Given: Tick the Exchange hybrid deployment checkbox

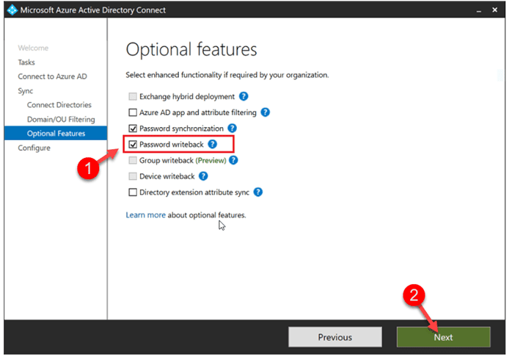Looking at the screenshot, I should pyautogui.click(x=133, y=96).
